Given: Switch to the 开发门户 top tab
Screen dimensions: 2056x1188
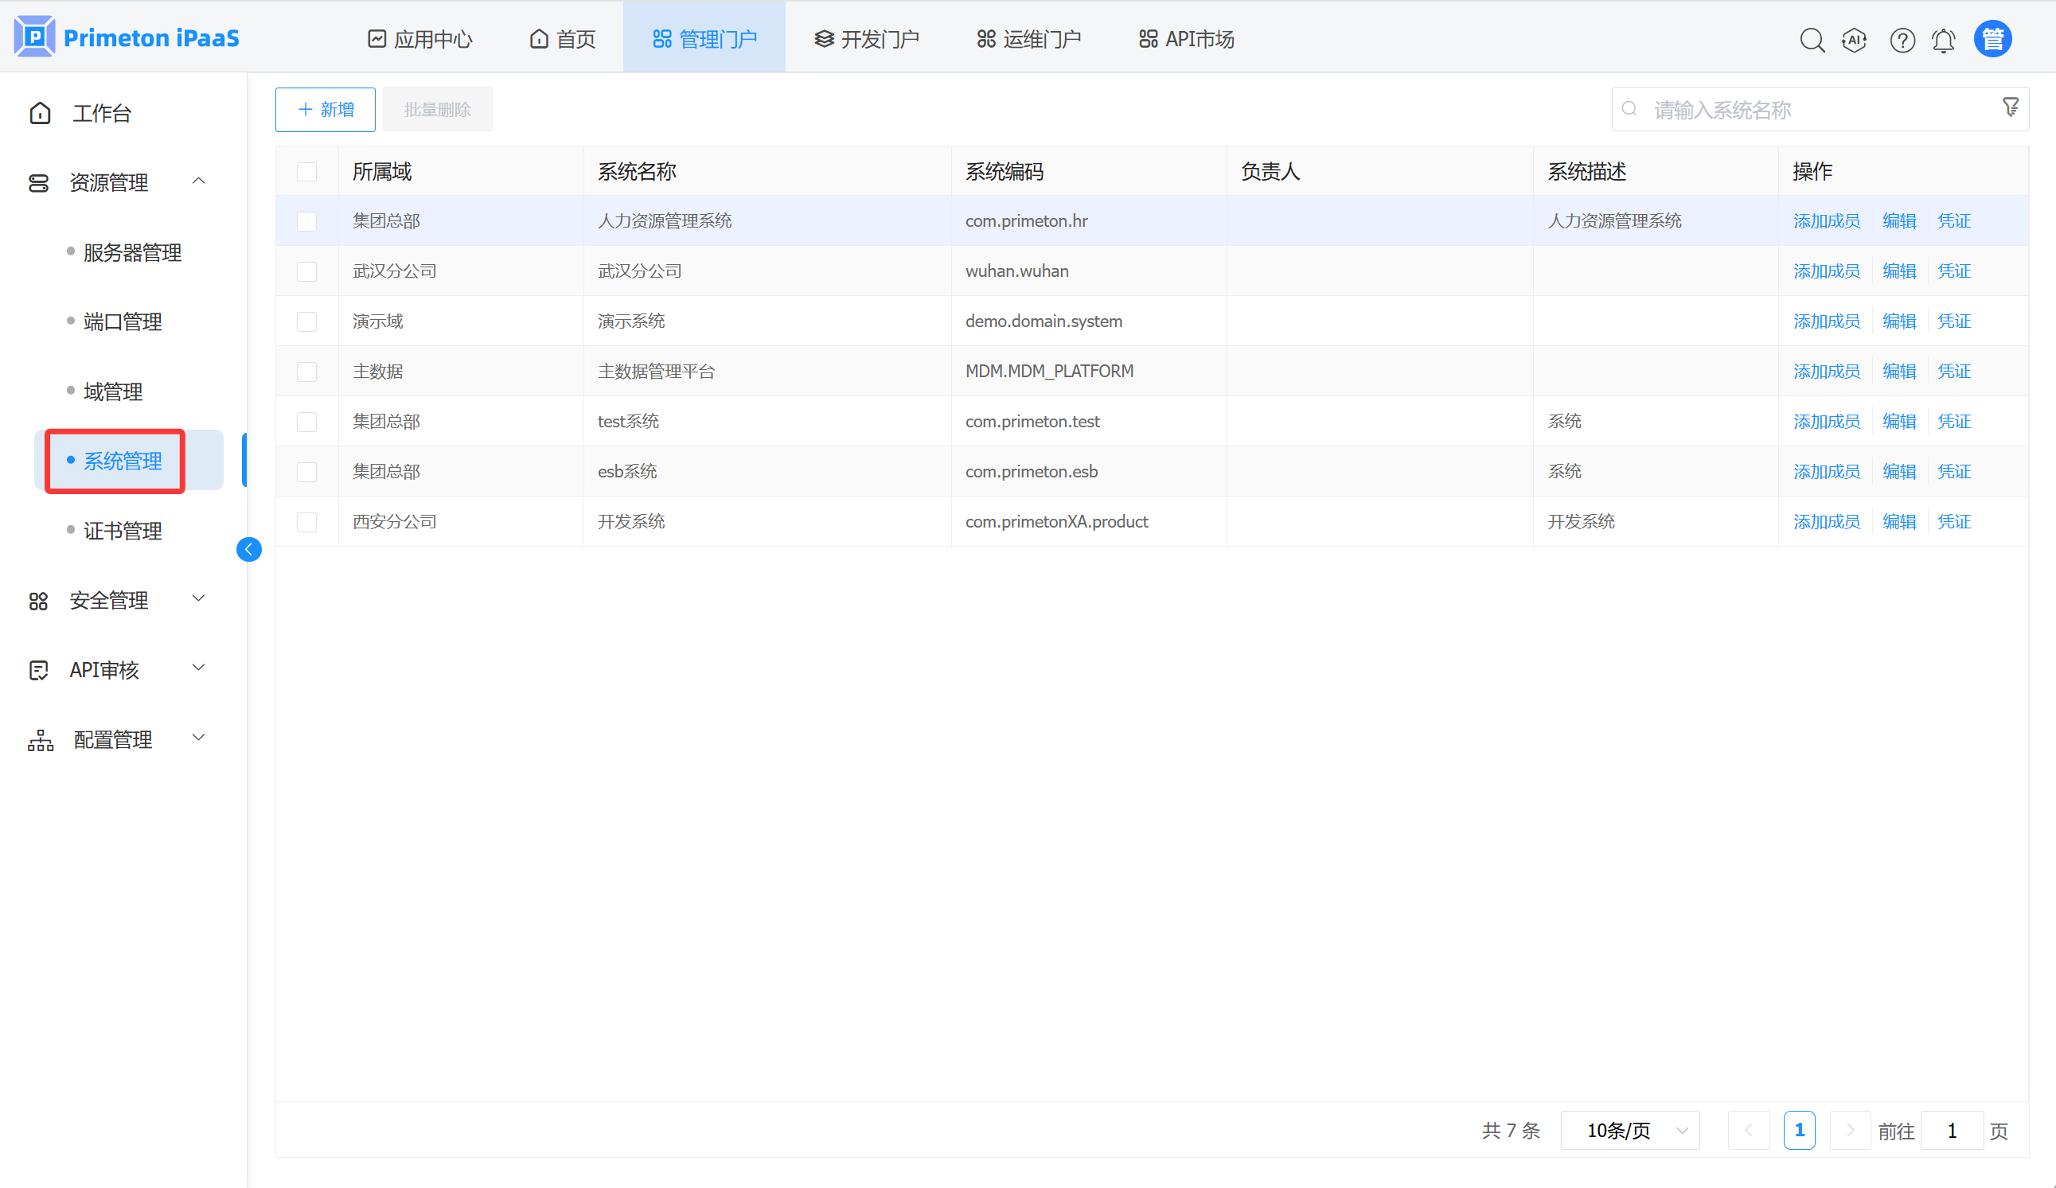Looking at the screenshot, I should tap(867, 39).
